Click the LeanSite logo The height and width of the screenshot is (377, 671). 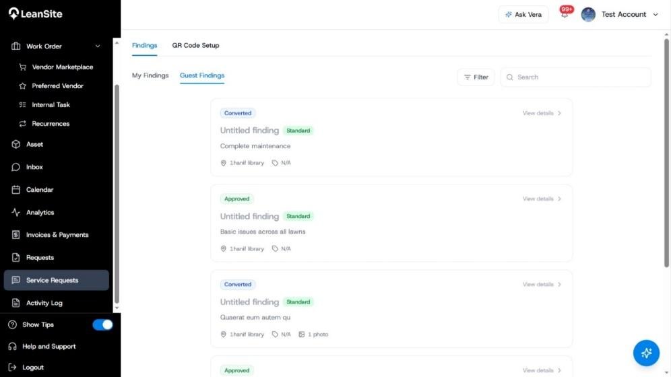pos(36,13)
